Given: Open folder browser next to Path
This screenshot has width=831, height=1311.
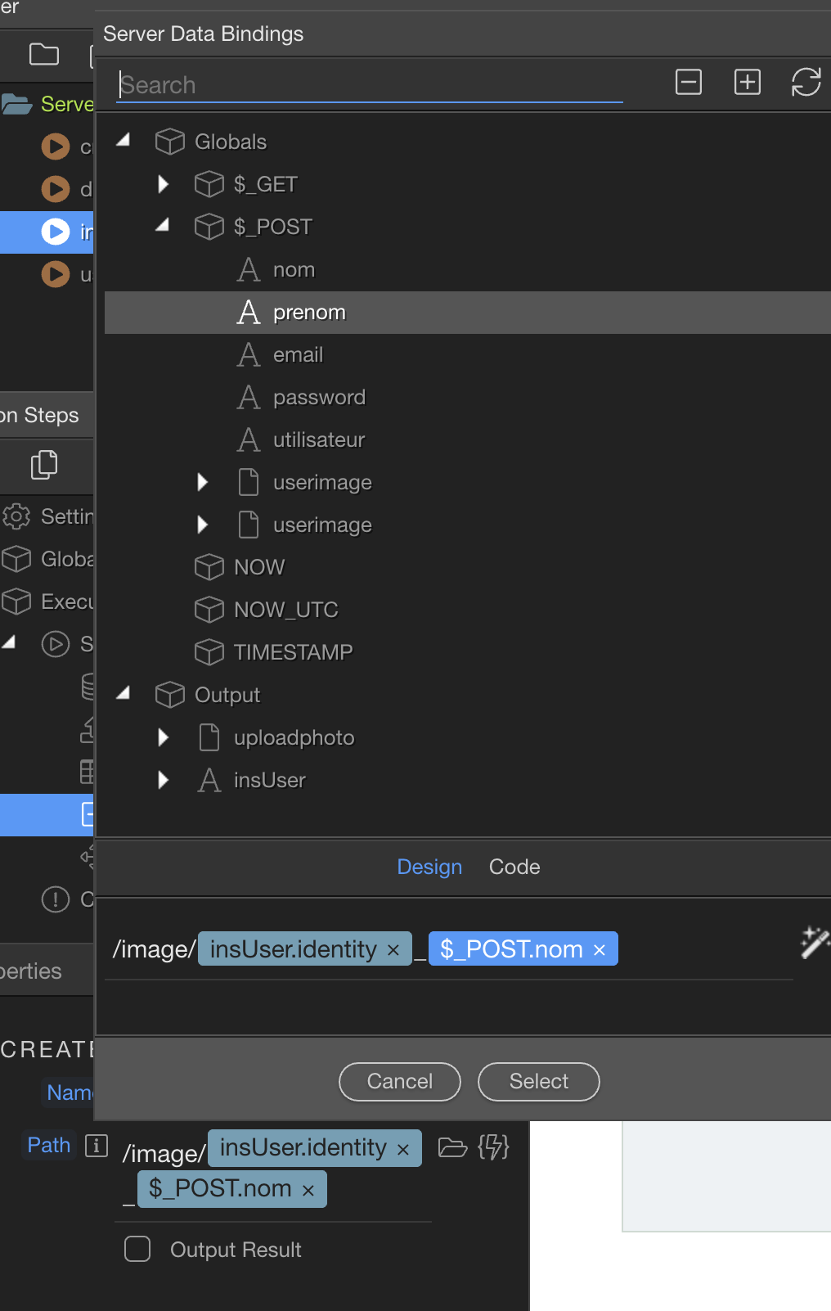Looking at the screenshot, I should tap(452, 1147).
